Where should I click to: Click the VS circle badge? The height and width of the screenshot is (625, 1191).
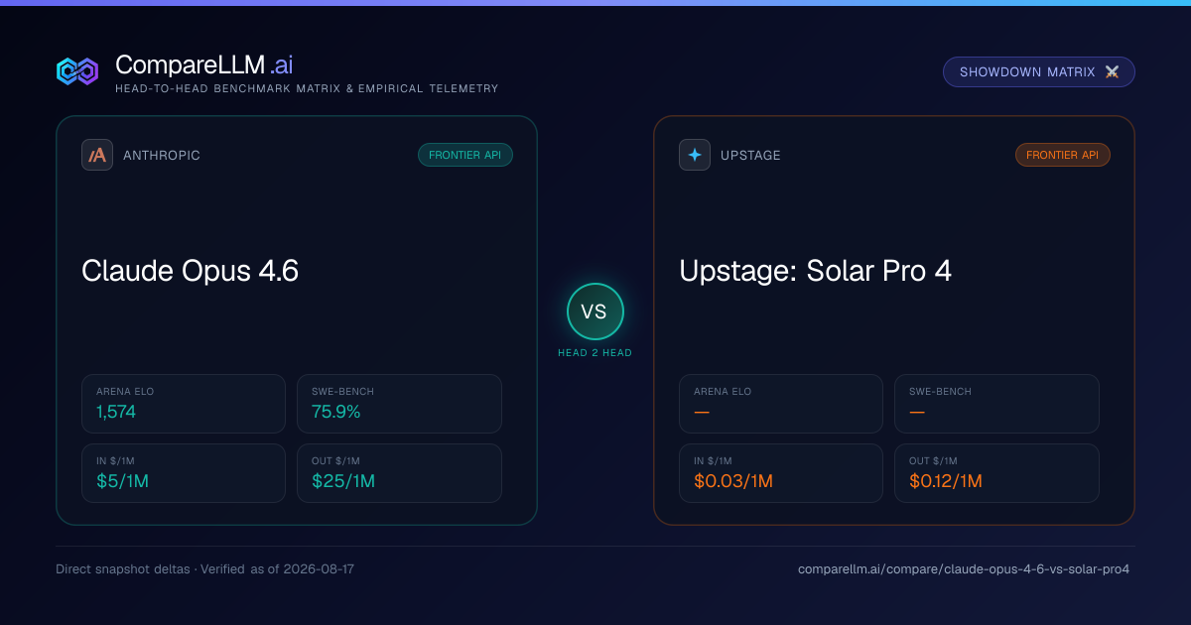coord(595,312)
